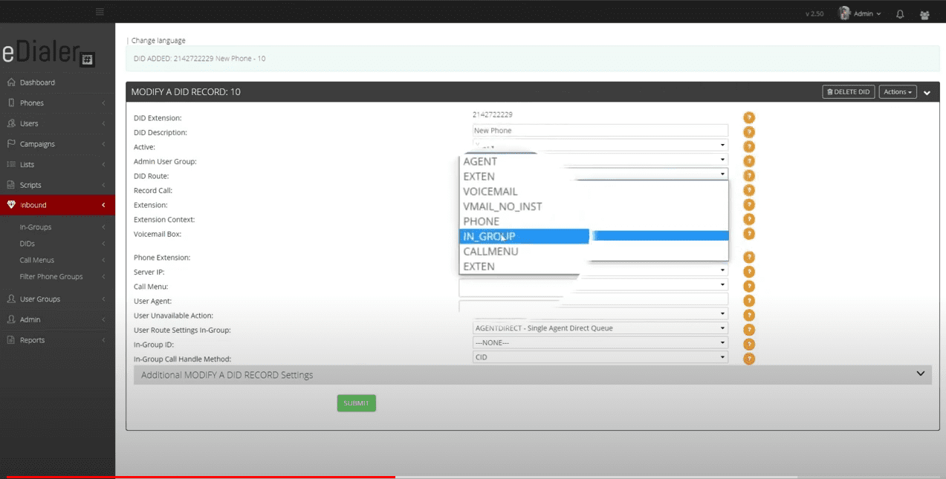
Task: Click the Change language link
Action: click(158, 40)
